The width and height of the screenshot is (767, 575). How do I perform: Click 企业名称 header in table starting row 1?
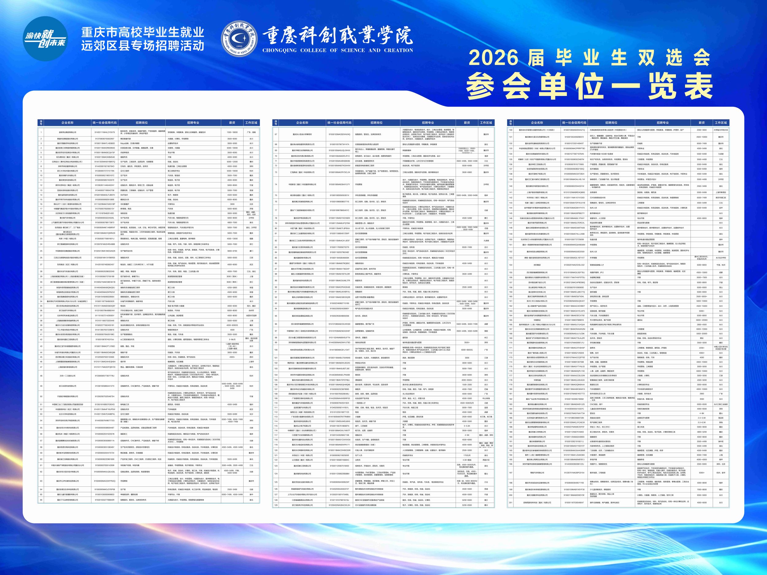(67, 123)
